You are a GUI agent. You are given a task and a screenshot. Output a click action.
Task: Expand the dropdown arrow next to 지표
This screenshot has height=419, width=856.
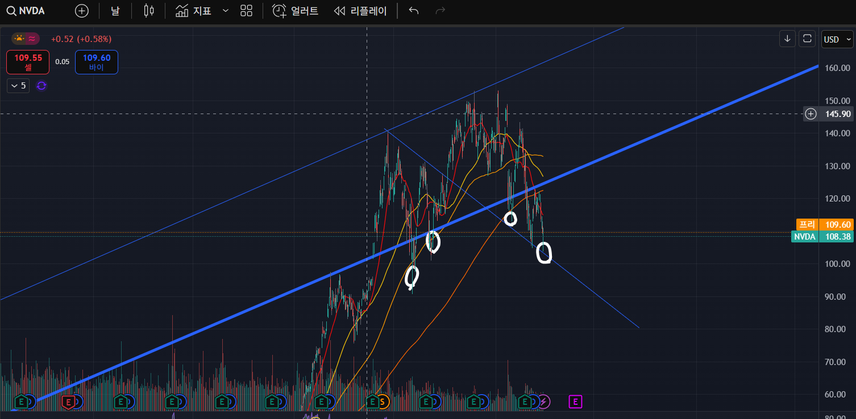point(226,11)
